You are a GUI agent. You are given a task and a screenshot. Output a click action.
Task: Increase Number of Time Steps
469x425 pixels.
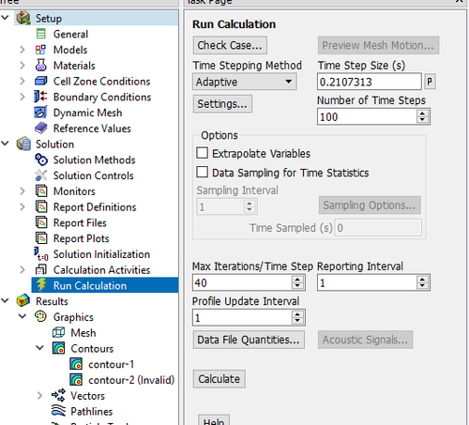tap(423, 114)
